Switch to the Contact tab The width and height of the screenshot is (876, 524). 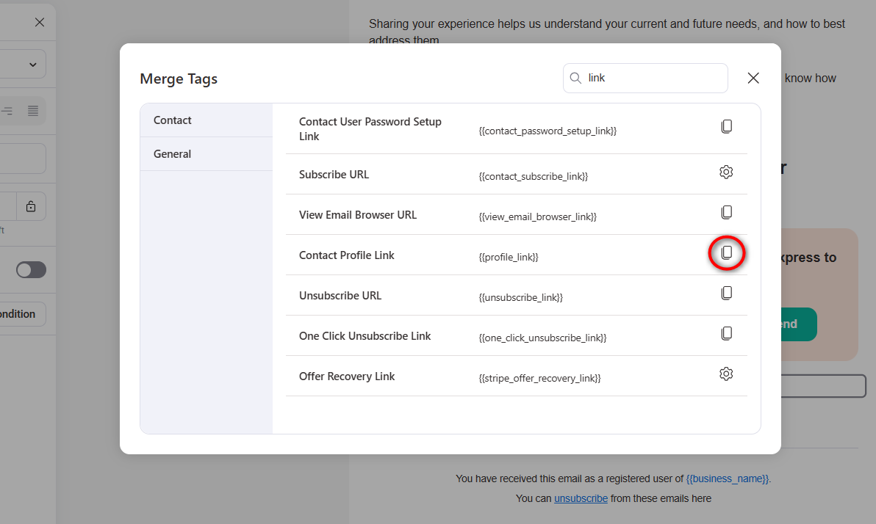point(172,120)
